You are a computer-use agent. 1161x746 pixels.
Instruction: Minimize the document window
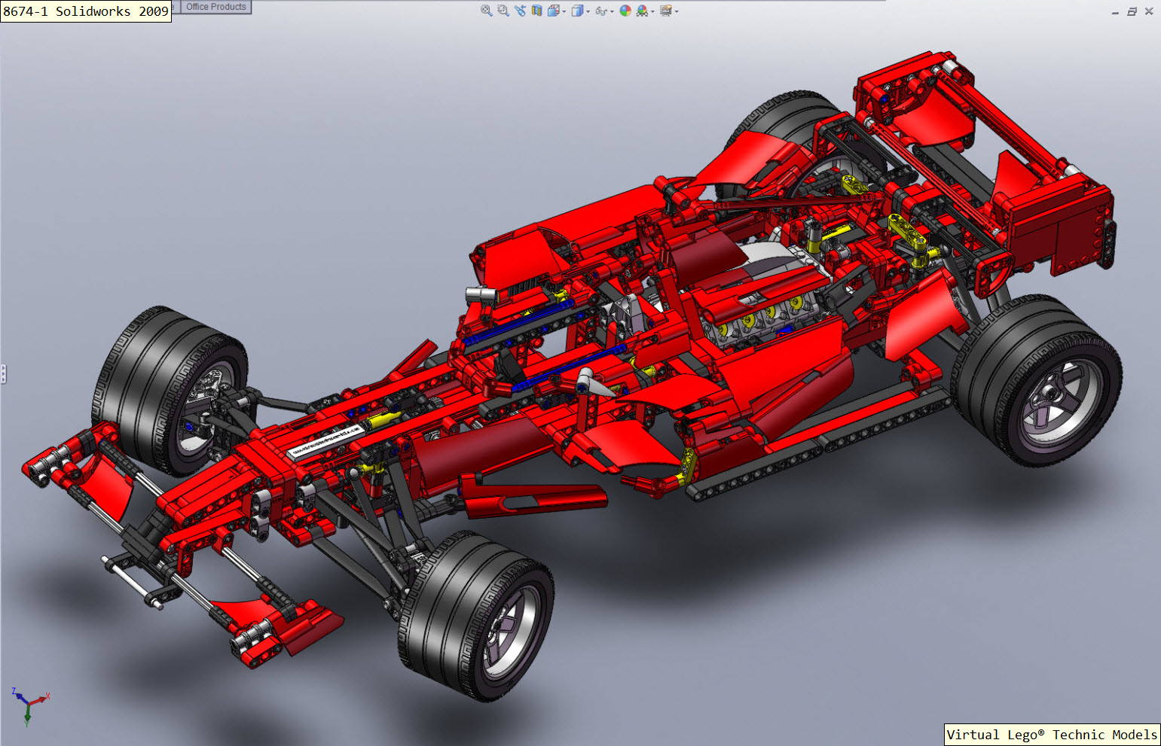coord(1115,12)
